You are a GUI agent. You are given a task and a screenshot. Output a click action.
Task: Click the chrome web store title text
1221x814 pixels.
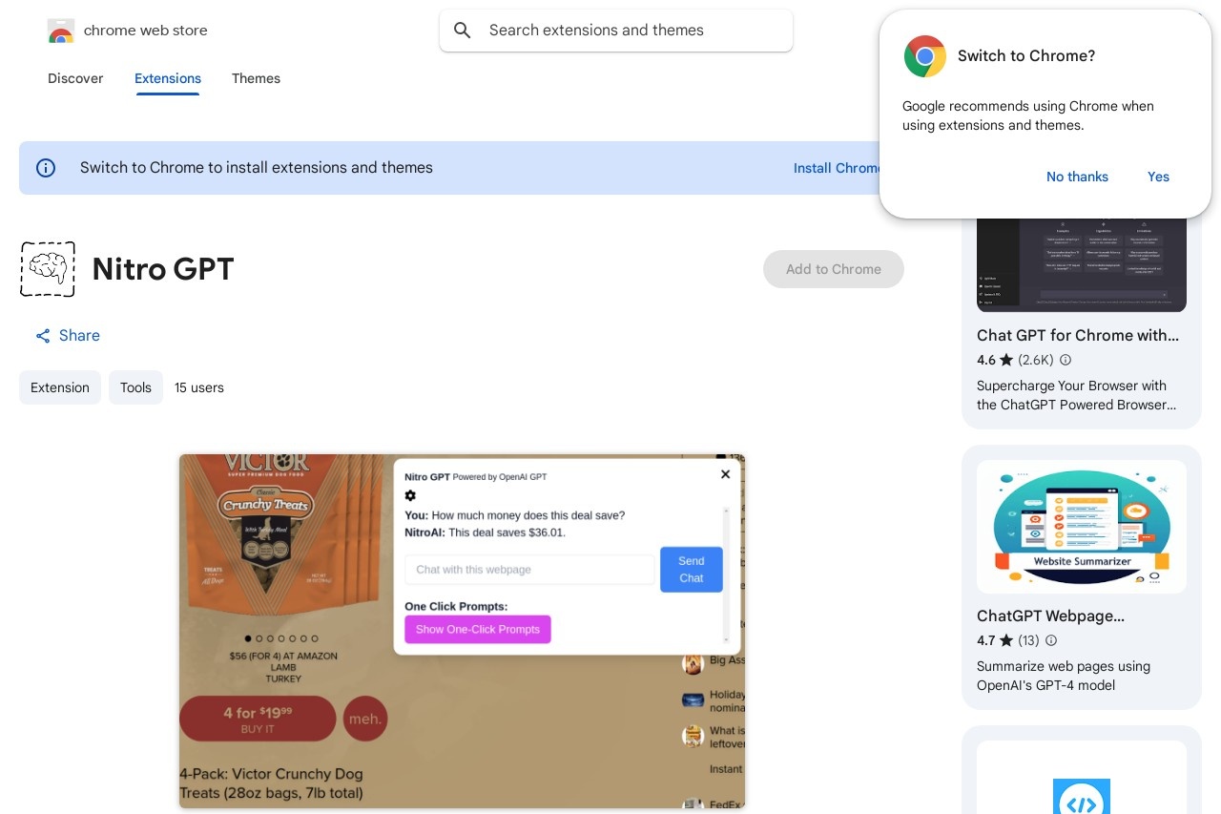[146, 31]
